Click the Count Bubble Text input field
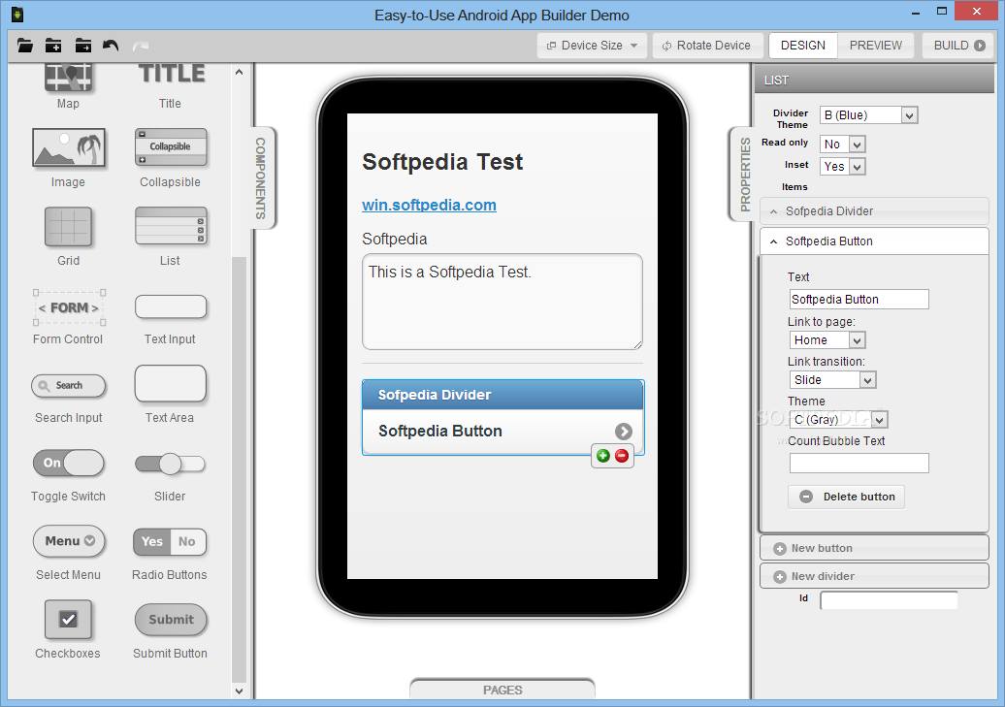This screenshot has width=1005, height=707. 859,464
